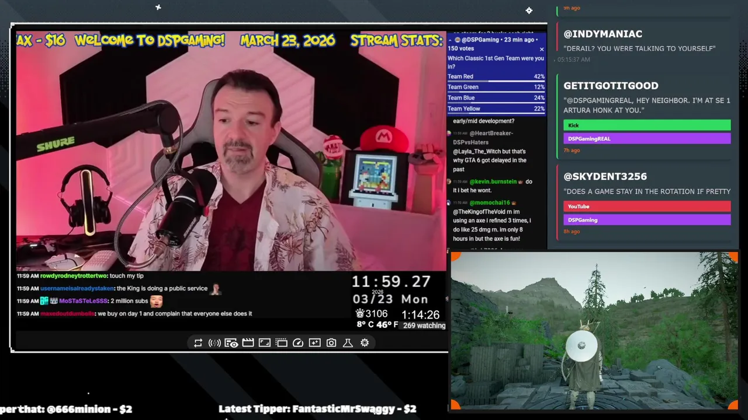Create a clip with the clapperboard icon
This screenshot has height=420, width=748.
pyautogui.click(x=248, y=343)
